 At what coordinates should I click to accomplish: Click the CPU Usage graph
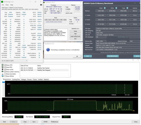tap(70, 106)
